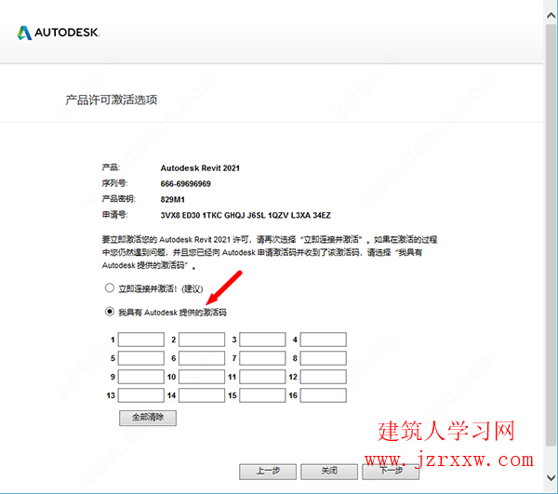Click the 产品许可激活选项 heading

coord(112,100)
